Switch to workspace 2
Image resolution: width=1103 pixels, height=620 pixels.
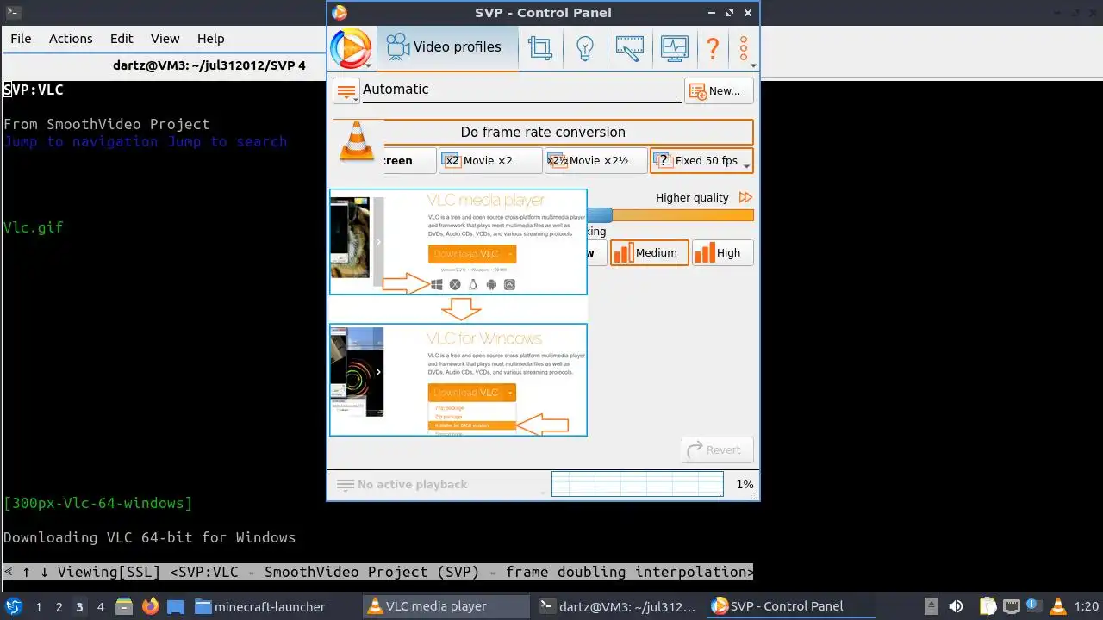[59, 607]
